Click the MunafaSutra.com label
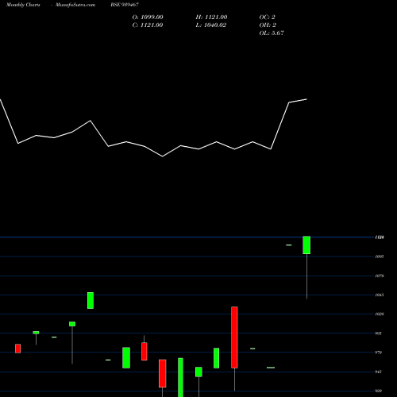This screenshot has height=397, width=397. tap(75, 5)
